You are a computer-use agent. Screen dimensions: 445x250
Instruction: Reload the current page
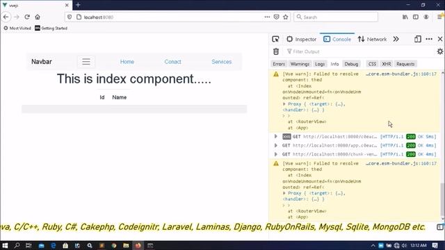click(27, 17)
